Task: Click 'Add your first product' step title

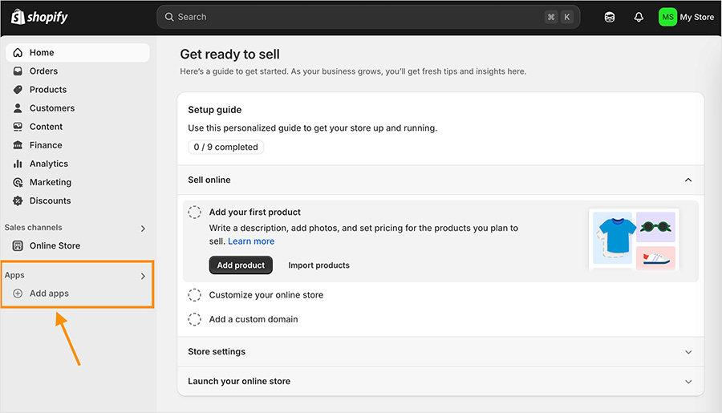Action: [254, 213]
